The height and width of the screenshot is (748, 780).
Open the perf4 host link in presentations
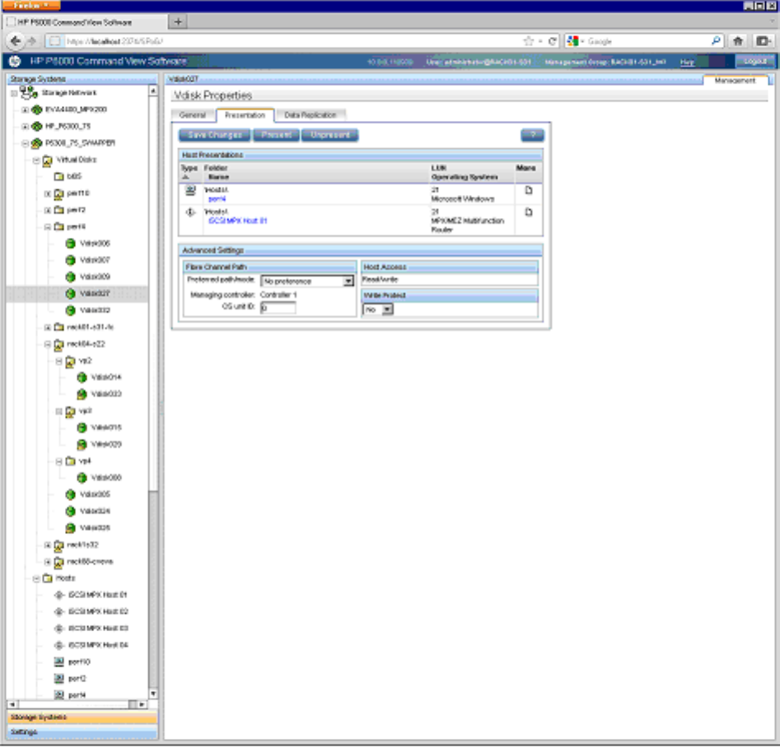[217, 199]
